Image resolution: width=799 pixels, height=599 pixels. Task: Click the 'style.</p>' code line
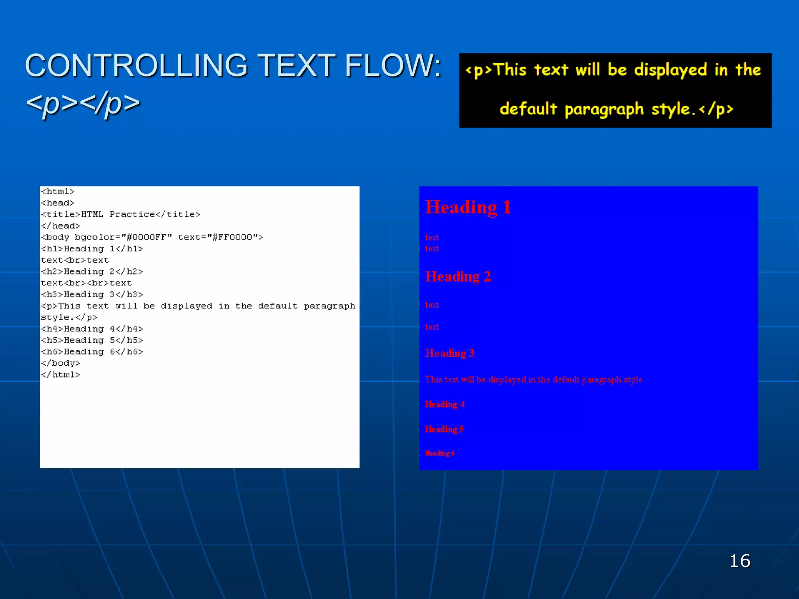point(69,317)
